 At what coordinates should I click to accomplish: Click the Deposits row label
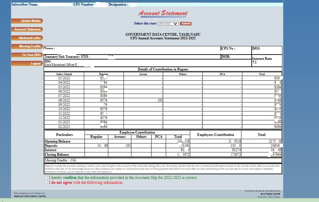51,145
